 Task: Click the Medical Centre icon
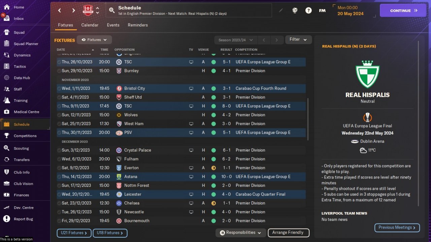6,112
